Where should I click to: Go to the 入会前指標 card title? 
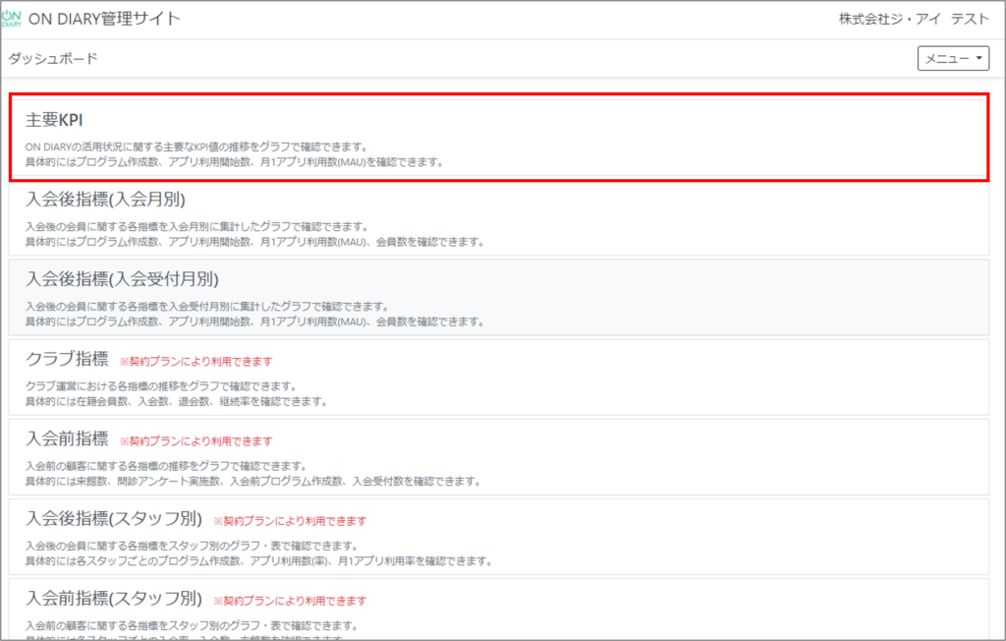point(67,439)
